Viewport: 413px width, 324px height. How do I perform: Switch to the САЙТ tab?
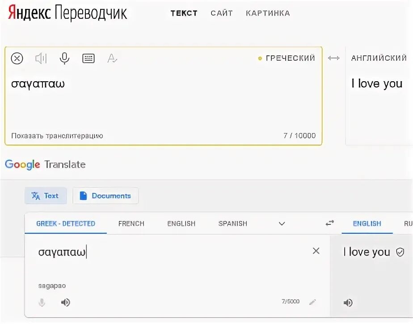222,13
